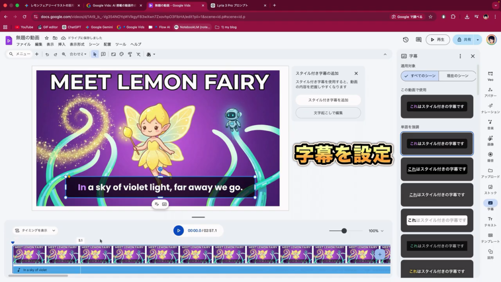Expand the 共有 share dropdown arrow

click(478, 40)
